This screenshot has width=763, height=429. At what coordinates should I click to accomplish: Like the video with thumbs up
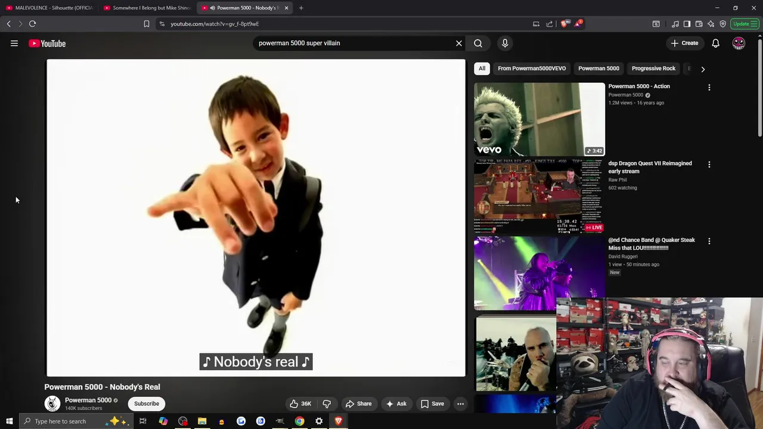300,403
